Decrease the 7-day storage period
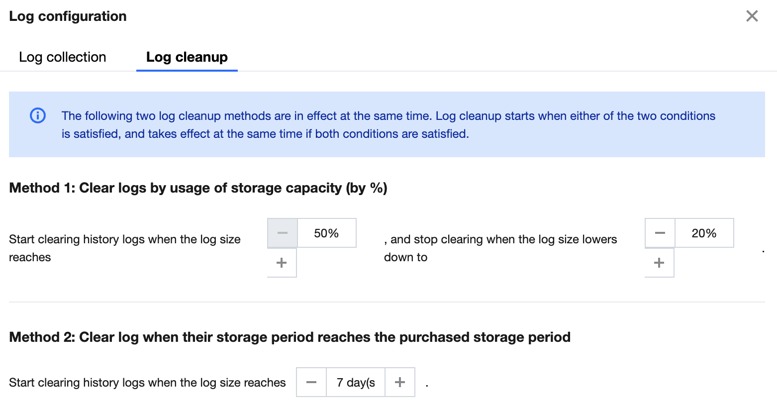 311,382
